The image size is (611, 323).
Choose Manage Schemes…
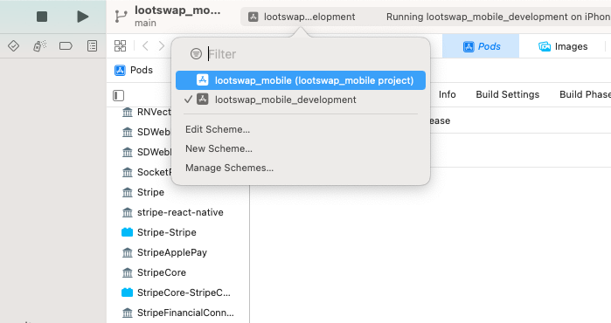(x=229, y=168)
